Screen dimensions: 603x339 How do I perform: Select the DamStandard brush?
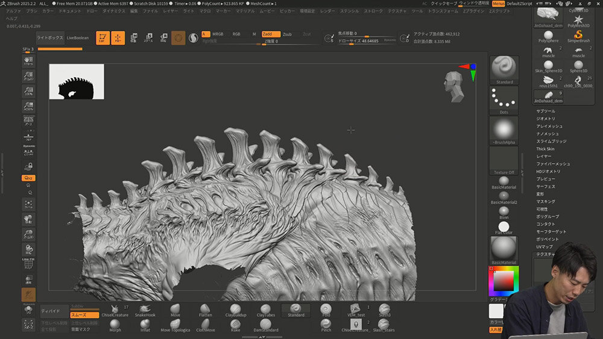click(265, 326)
